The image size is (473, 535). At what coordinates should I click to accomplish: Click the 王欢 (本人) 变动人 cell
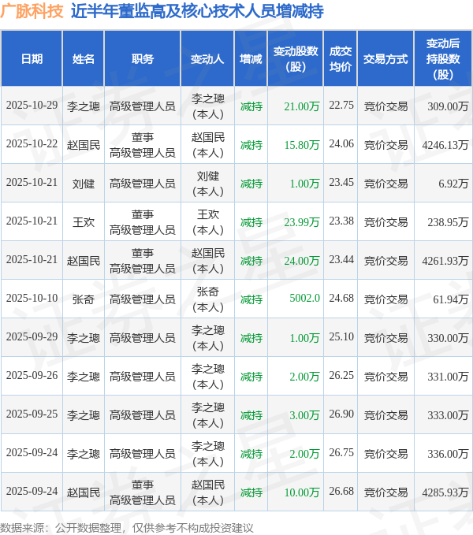(x=207, y=222)
